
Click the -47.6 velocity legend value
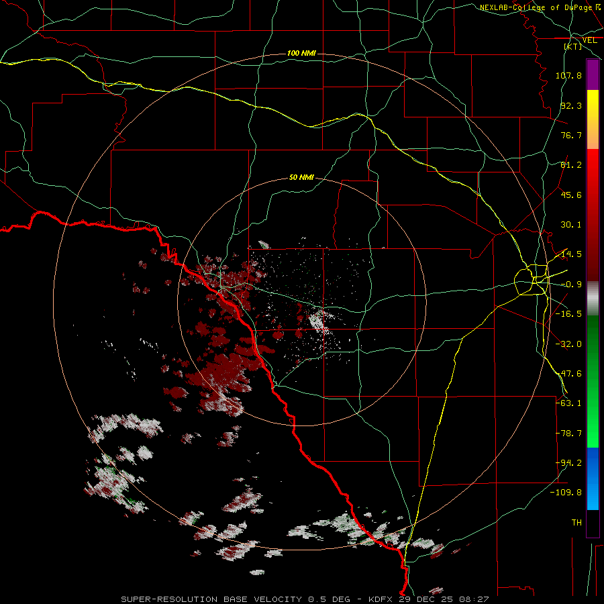tap(568, 374)
